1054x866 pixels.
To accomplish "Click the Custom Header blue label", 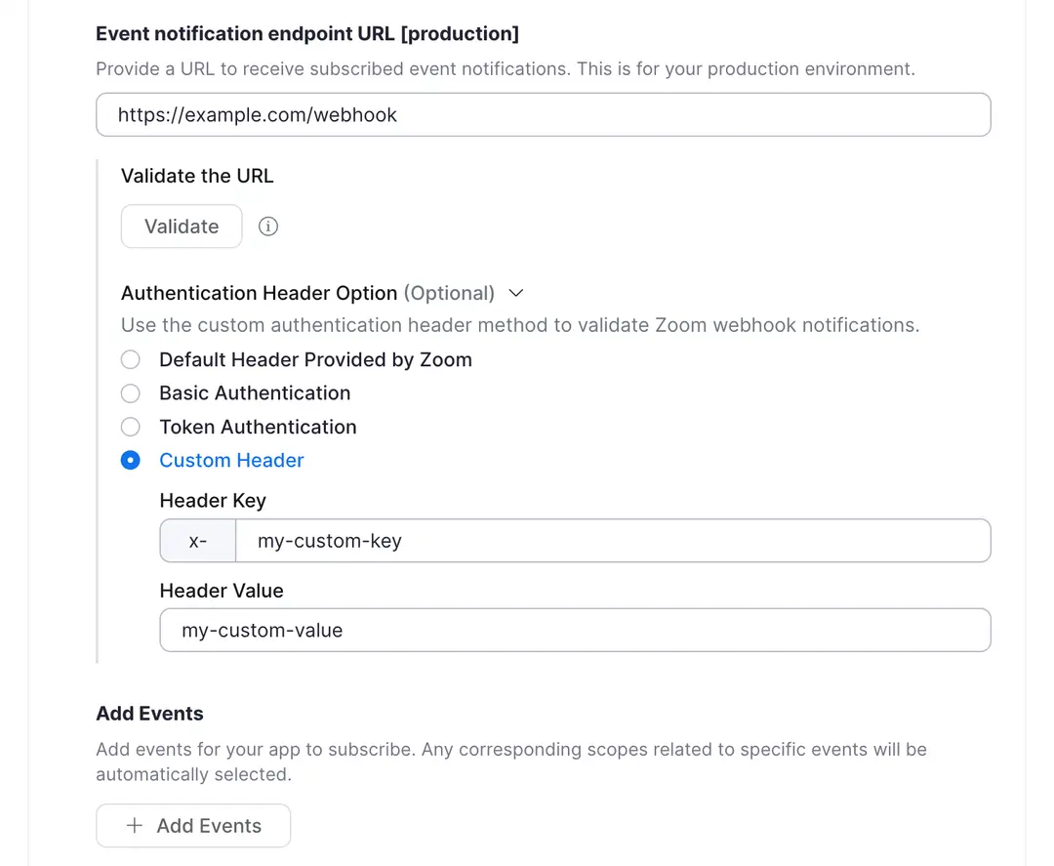I will point(231,460).
